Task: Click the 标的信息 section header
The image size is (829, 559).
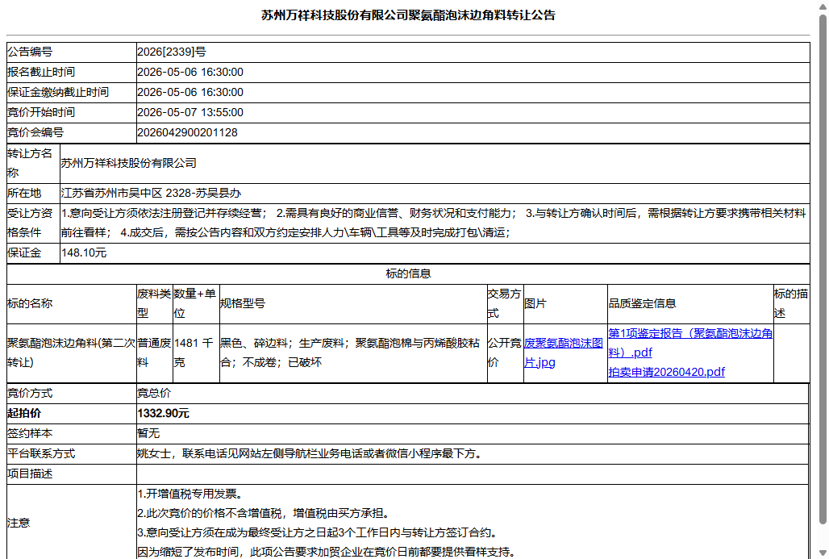Action: coord(408,273)
